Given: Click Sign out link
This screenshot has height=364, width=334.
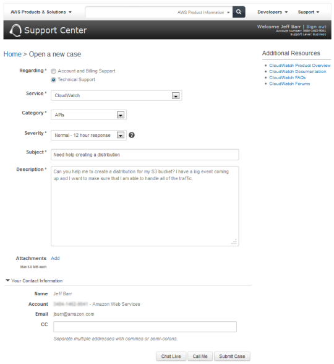Looking at the screenshot, I should point(316,27).
